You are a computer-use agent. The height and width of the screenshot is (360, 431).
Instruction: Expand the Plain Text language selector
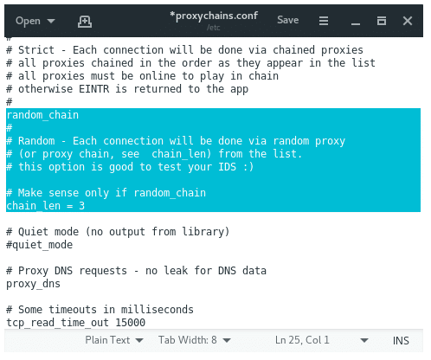[x=114, y=340]
